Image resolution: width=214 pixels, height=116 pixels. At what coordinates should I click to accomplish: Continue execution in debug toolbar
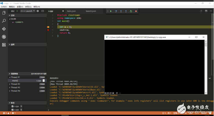pyautogui.click(x=111, y=11)
